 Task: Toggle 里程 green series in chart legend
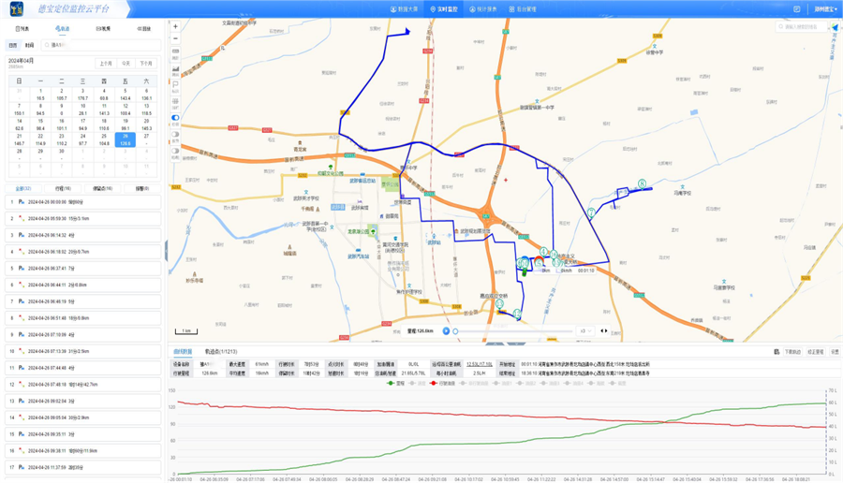[396, 384]
